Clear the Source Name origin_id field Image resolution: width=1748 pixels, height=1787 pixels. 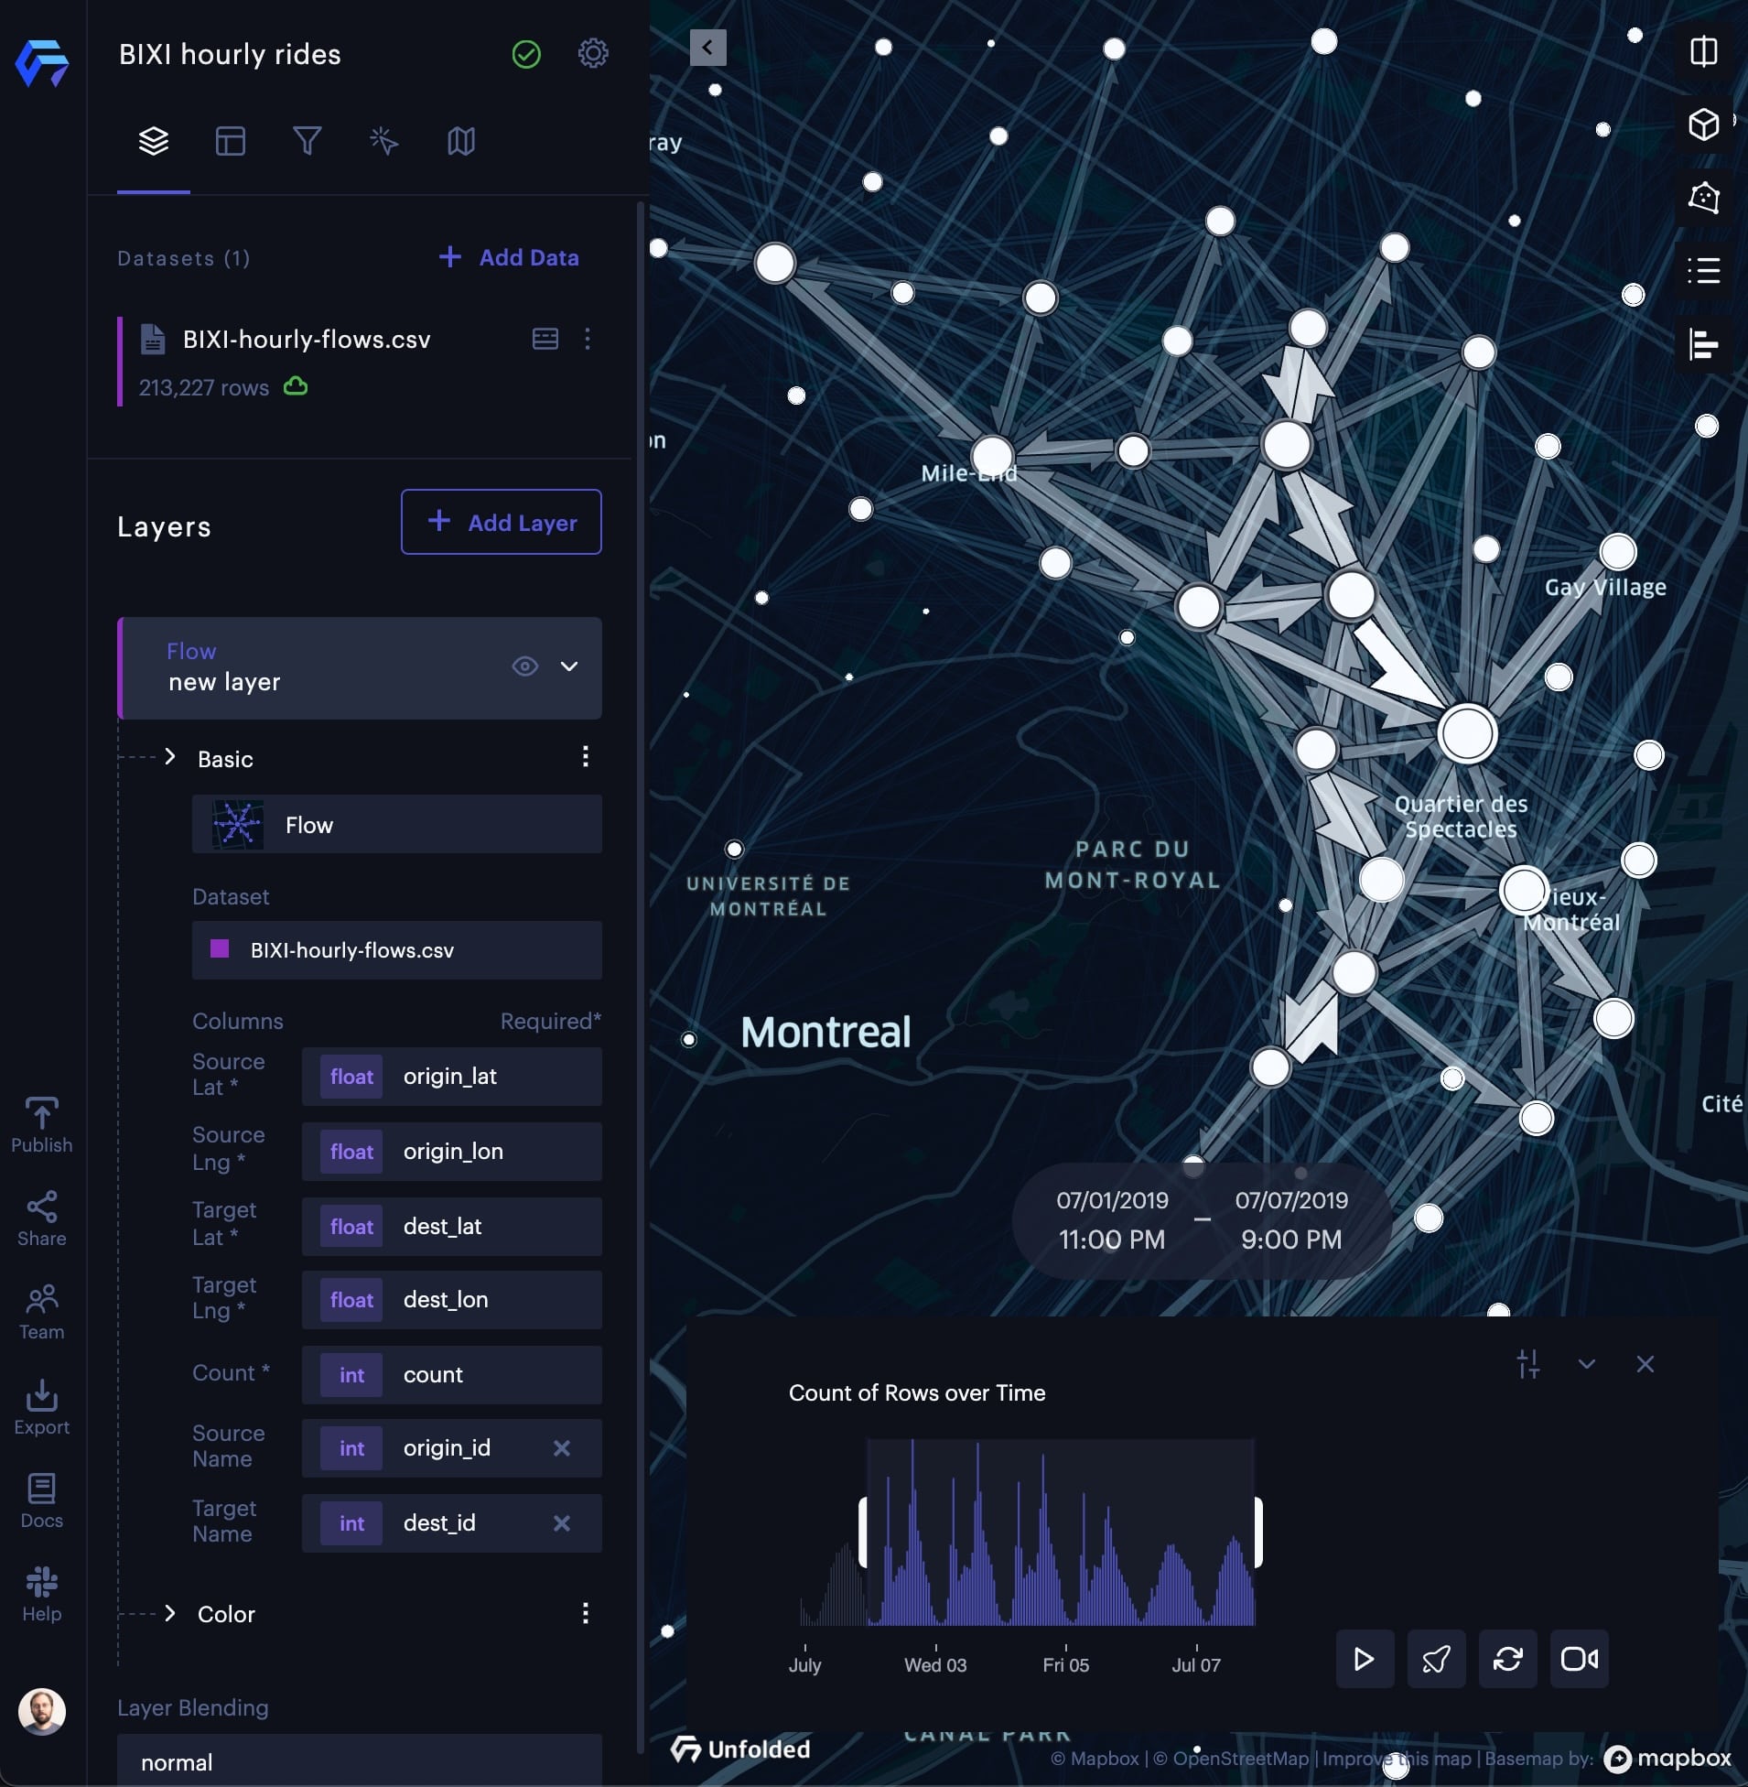point(562,1448)
